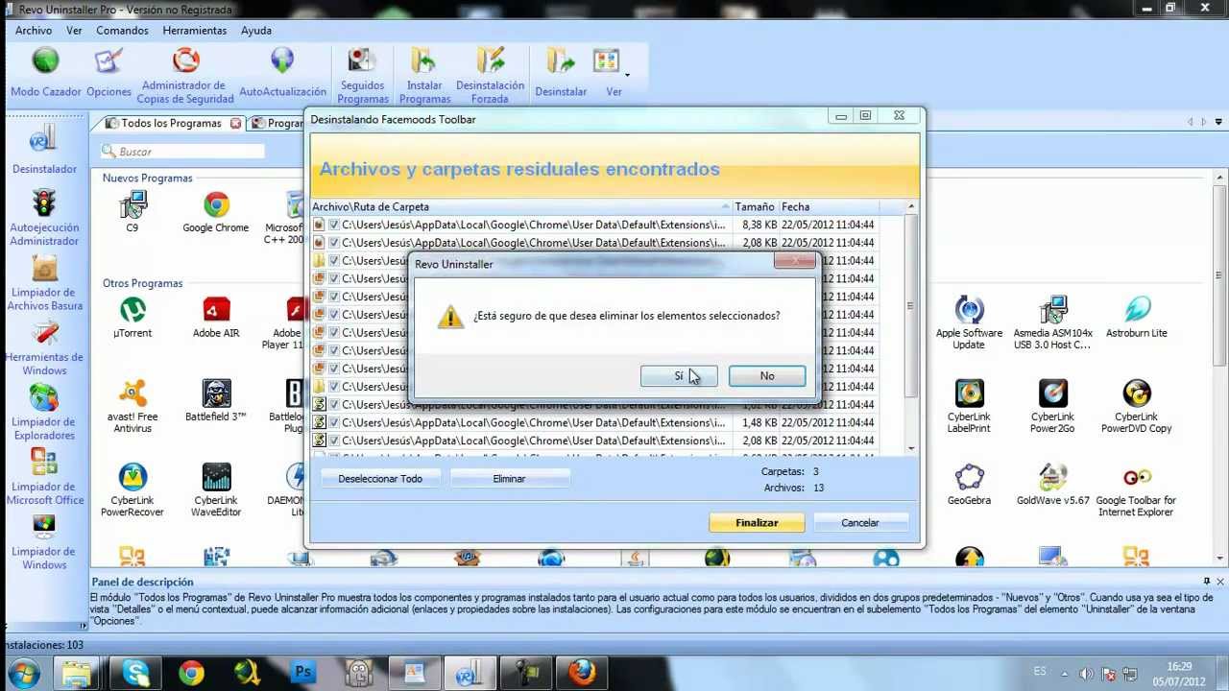Select the Adobe AIR program icon

[216, 317]
